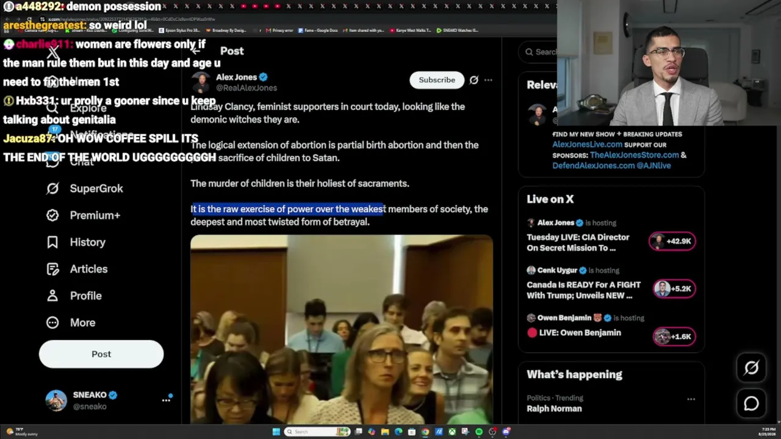Open the @AJNlive profile link
Screen dimensions: 781x439
click(654, 165)
